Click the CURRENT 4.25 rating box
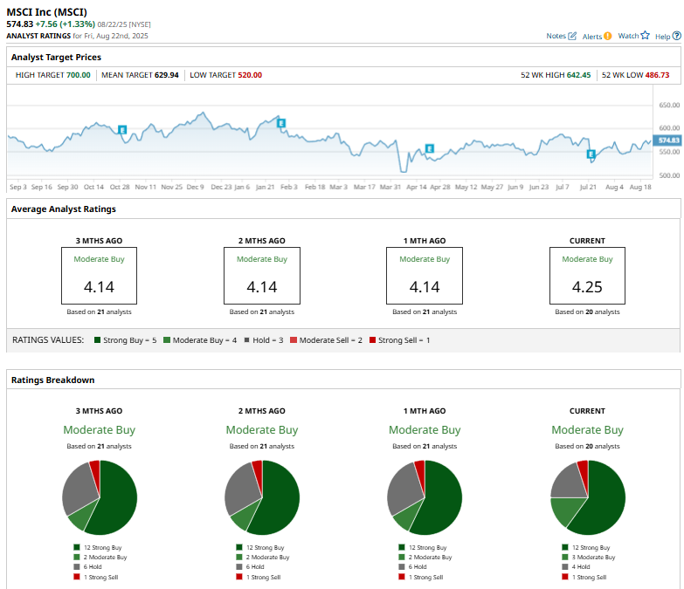Image resolution: width=684 pixels, height=589 pixels. pos(587,276)
